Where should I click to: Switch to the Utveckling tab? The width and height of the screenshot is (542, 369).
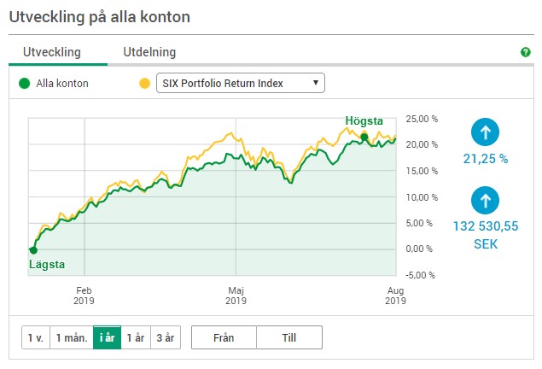52,52
